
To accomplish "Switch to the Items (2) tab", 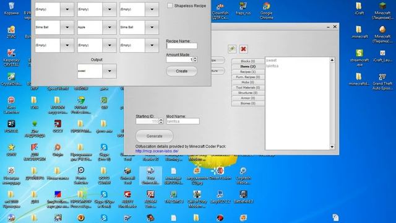I will (247, 66).
